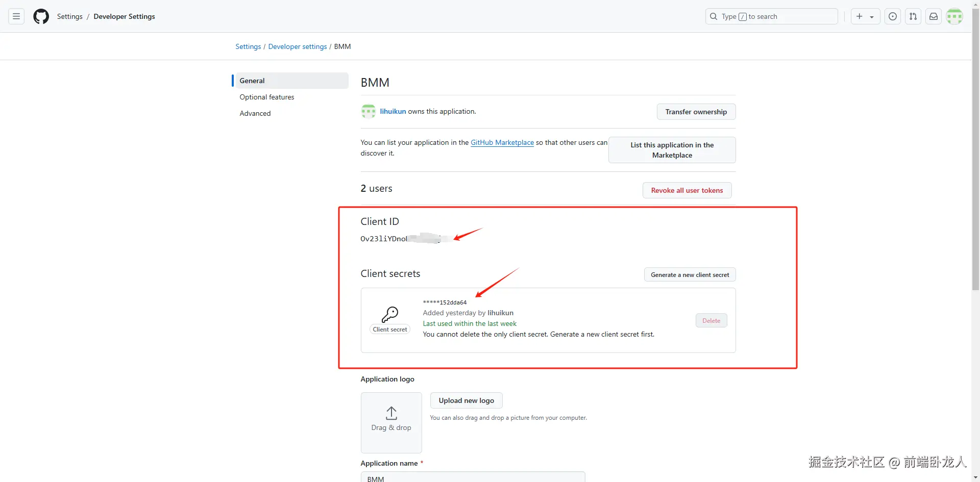This screenshot has height=482, width=980.
Task: Click lihuikun owner avatar image
Action: tap(368, 111)
